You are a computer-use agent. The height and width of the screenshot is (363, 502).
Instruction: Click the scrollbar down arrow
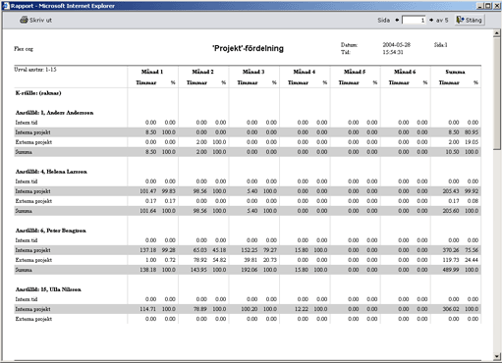[497, 356]
